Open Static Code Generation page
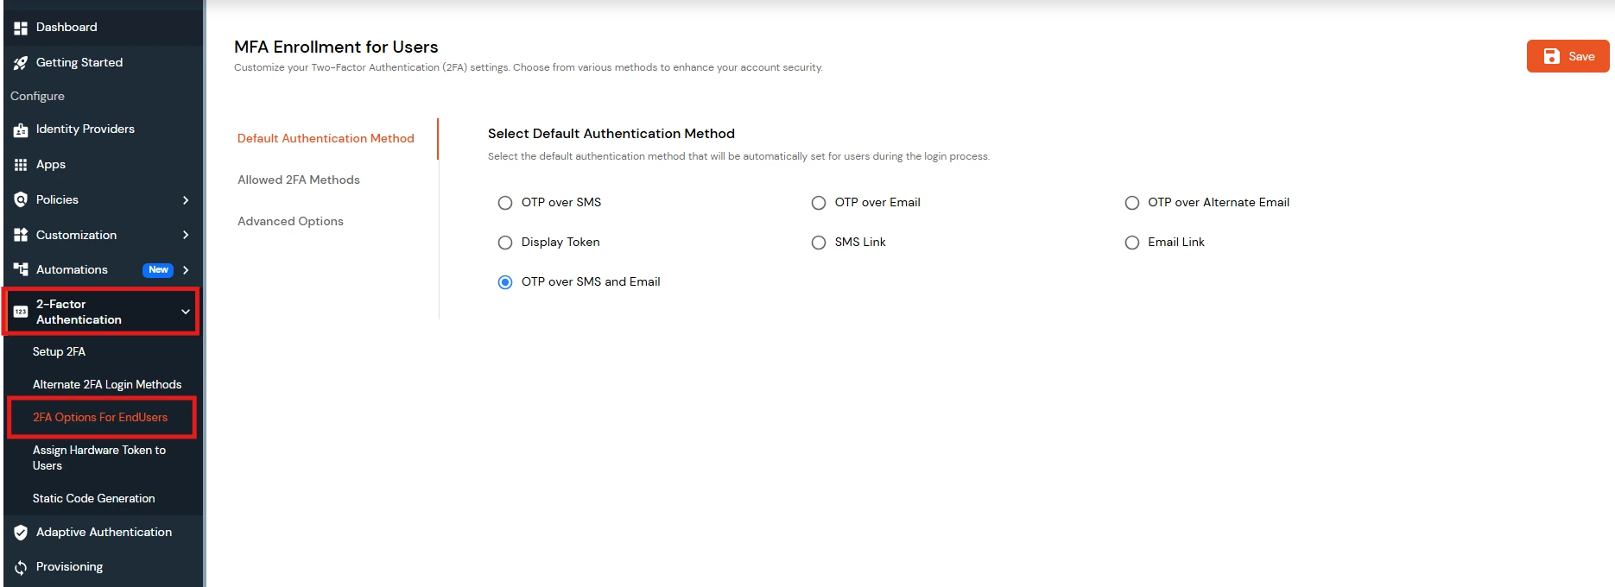Screen dimensions: 1615x587 [x=93, y=498]
